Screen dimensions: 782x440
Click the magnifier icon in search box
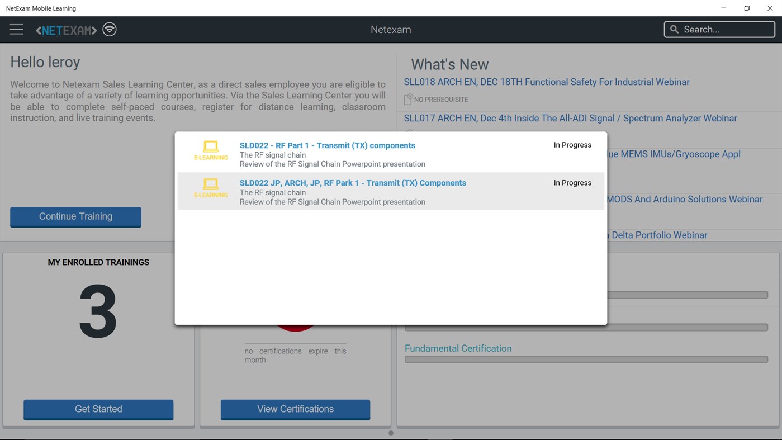point(674,30)
